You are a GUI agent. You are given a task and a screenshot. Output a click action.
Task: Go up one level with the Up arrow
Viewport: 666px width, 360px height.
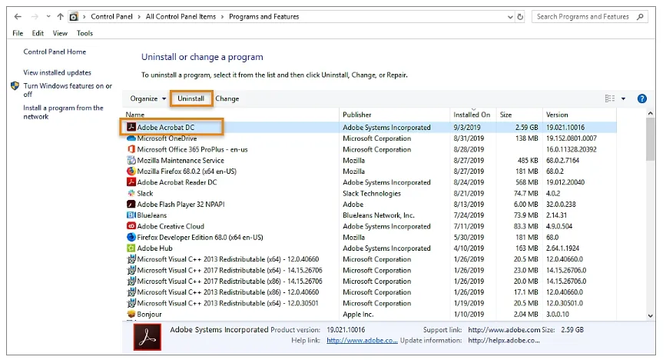tap(61, 17)
